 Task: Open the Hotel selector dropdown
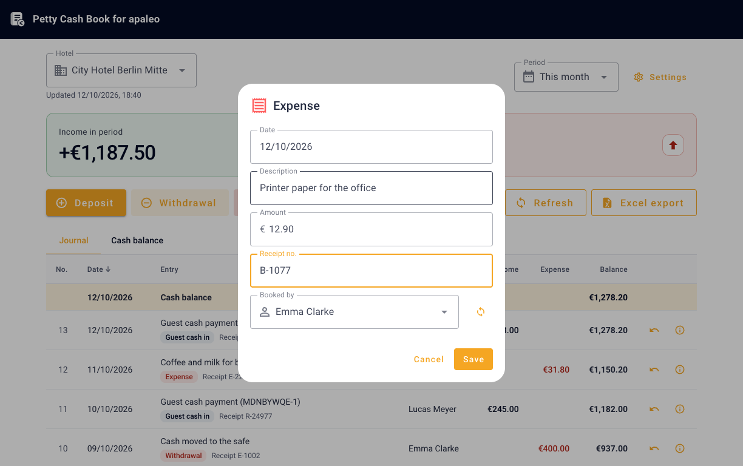tap(182, 70)
